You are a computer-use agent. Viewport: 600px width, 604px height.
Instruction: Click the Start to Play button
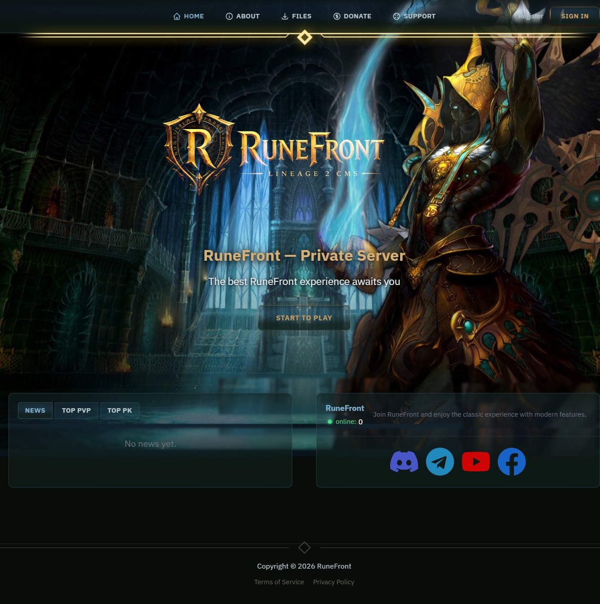[304, 318]
